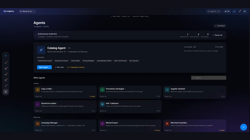Screen dimensions: 250x140
Task: Select the Seasonal Conductor specialist tag
Action: click(62, 61)
